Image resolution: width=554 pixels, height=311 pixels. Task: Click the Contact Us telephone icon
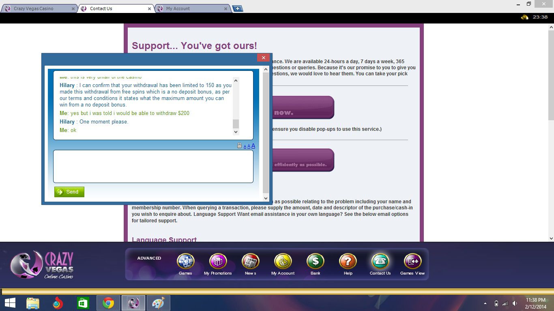click(x=380, y=262)
